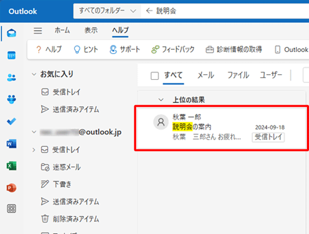Open the すべてのフォルダー scope dropdown
309x234 pixels.
(x=108, y=11)
